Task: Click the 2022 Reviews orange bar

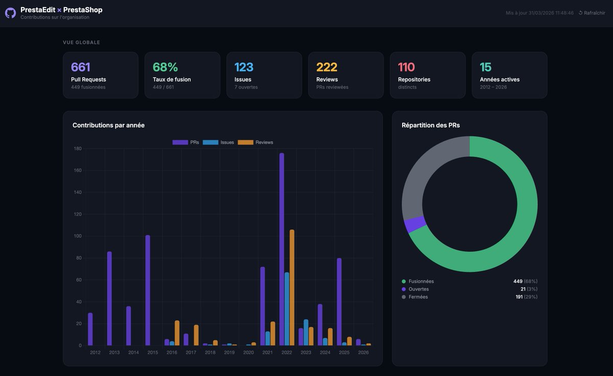Action: (292, 288)
